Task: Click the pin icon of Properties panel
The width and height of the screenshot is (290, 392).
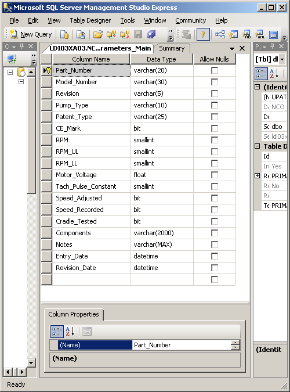Action: click(273, 46)
